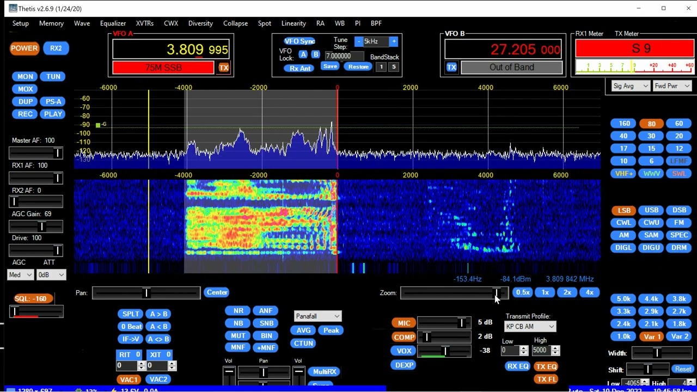Toggle the ANF auto notch filter

(266, 311)
